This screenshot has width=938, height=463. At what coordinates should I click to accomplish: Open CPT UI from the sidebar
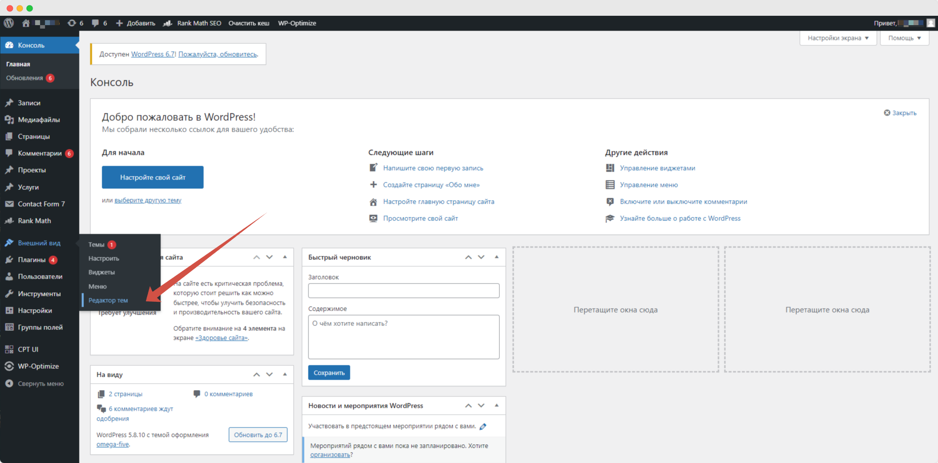[28, 349]
